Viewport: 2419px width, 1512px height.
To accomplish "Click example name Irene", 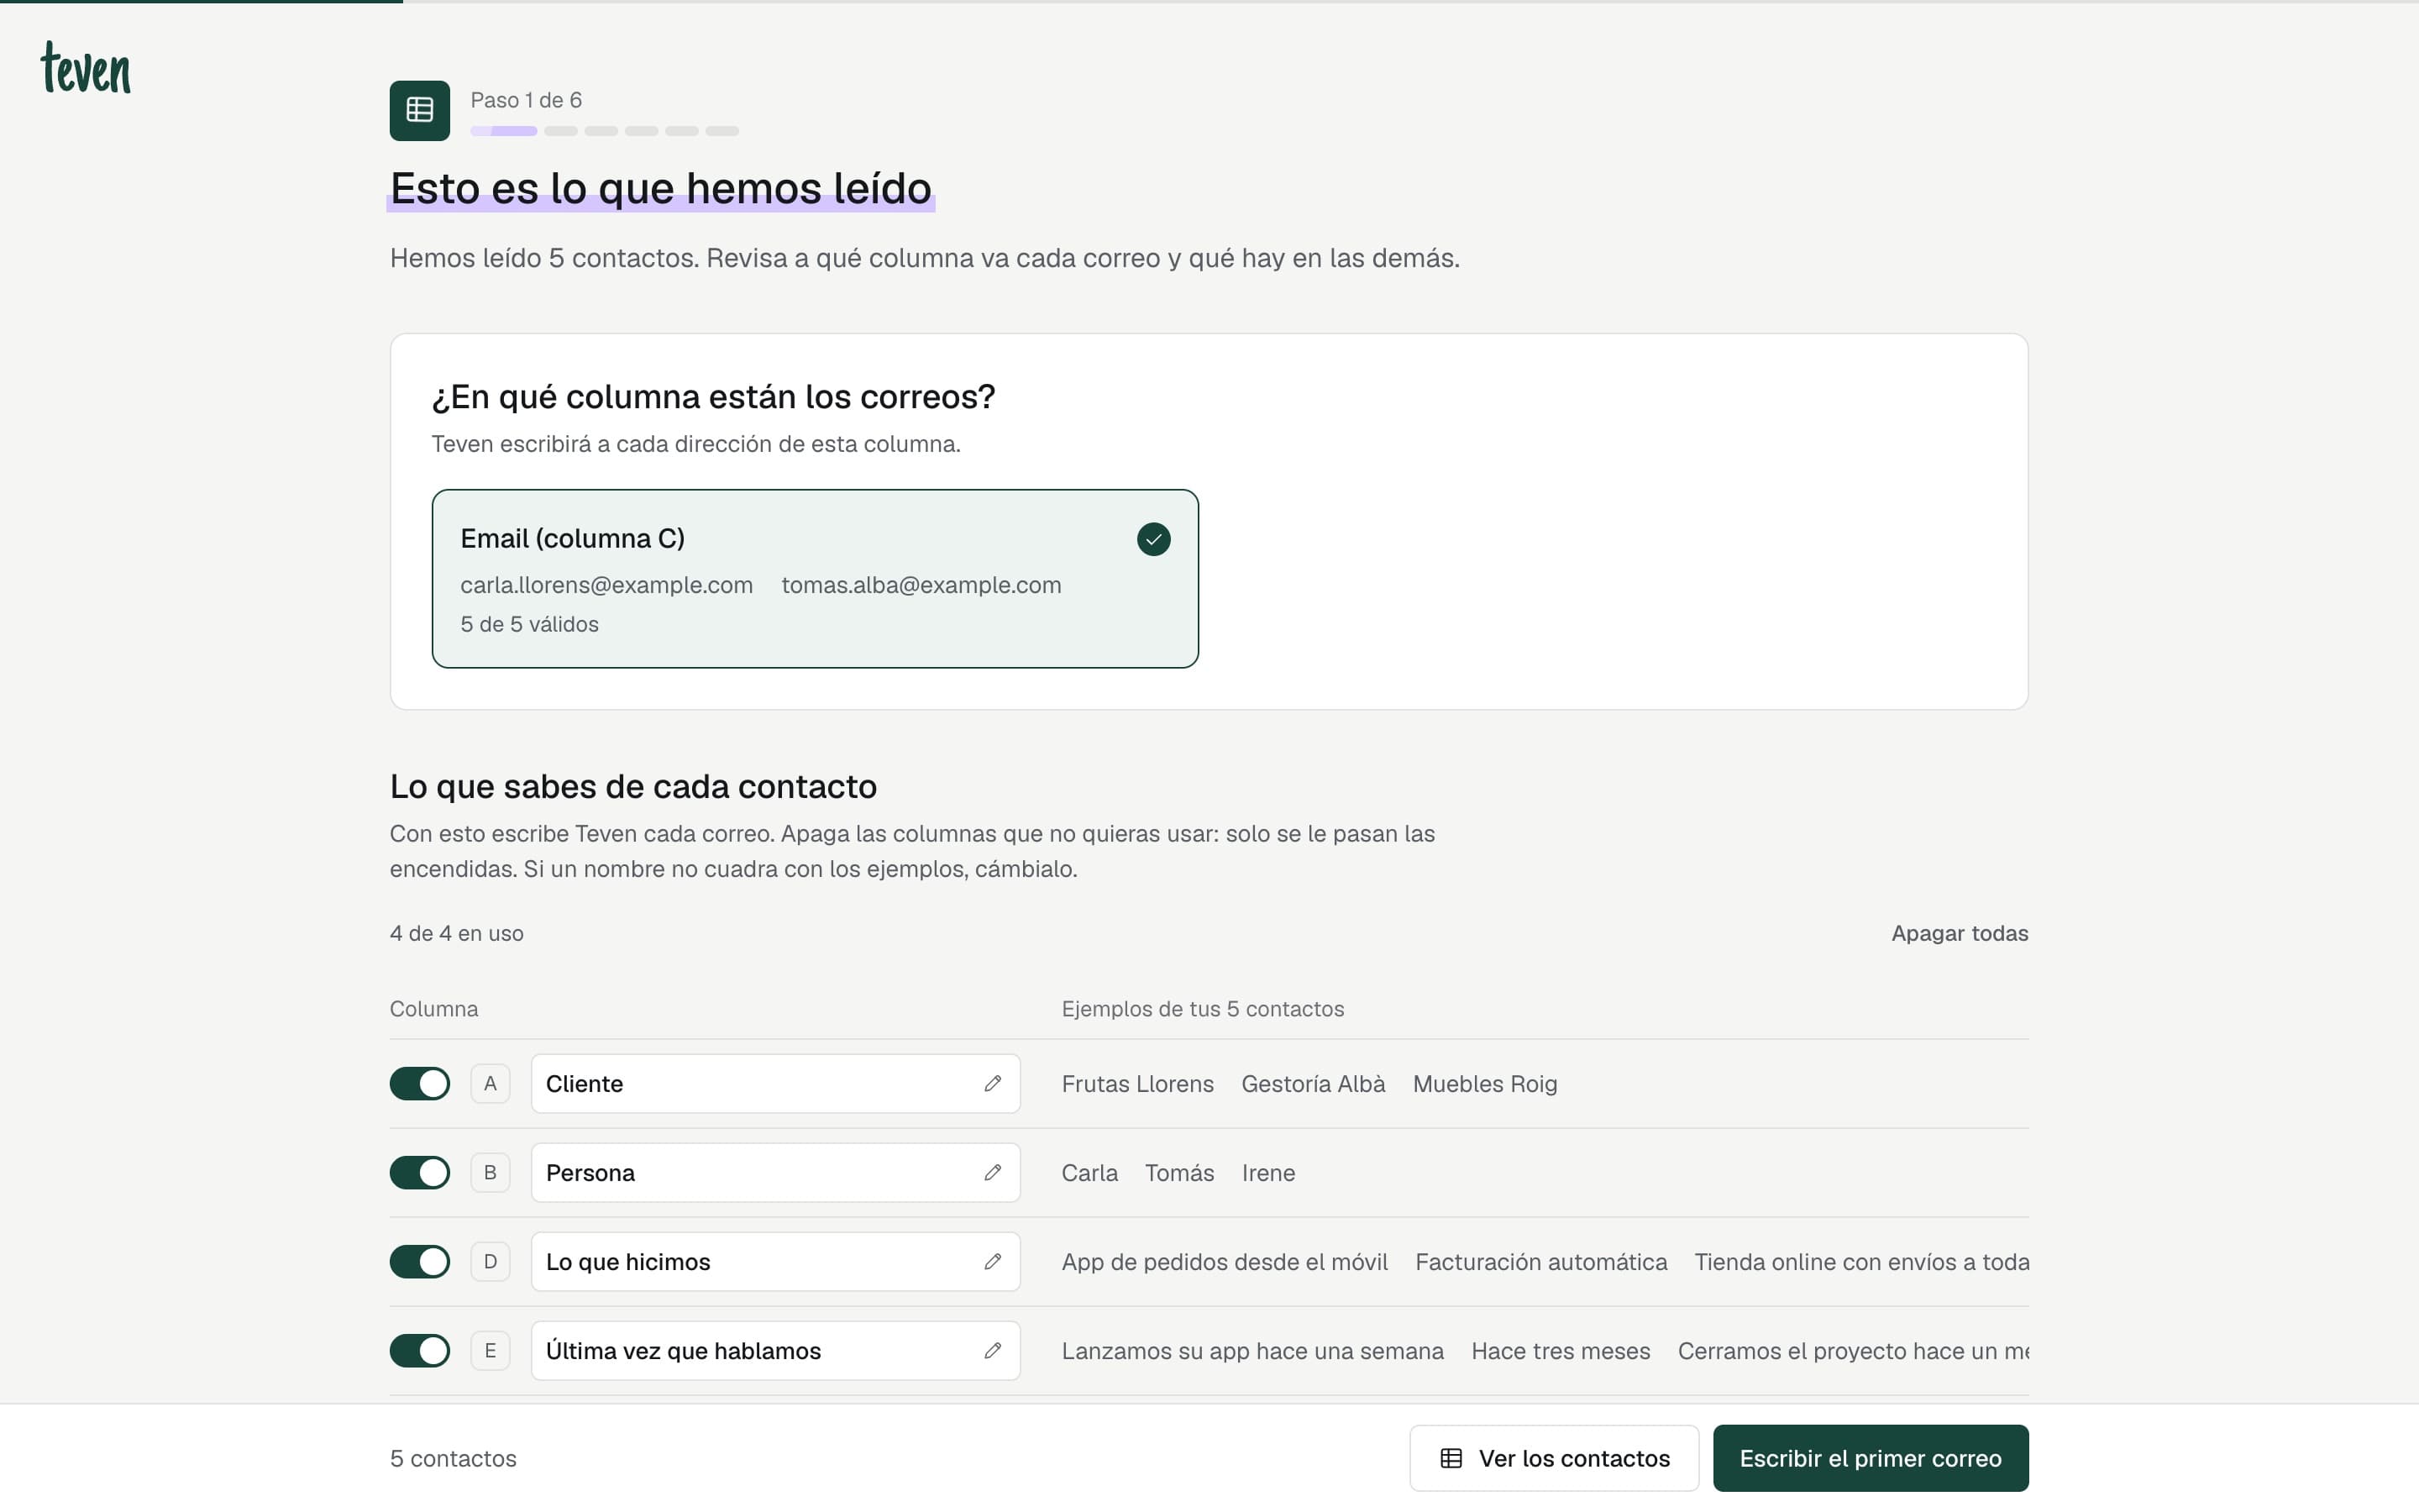I will pos(1268,1172).
